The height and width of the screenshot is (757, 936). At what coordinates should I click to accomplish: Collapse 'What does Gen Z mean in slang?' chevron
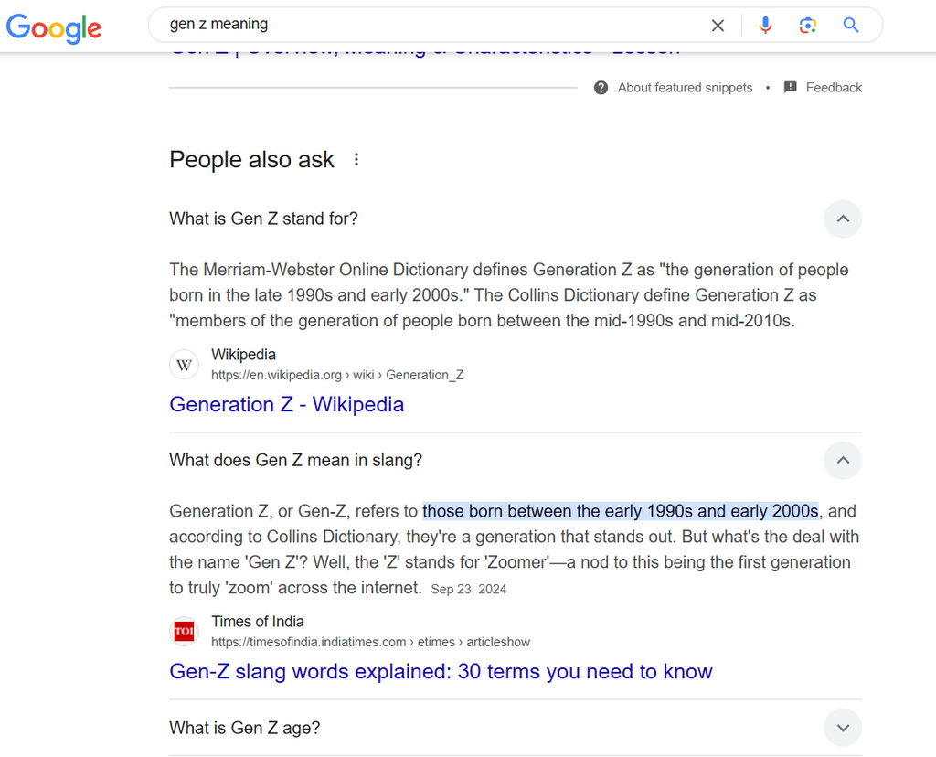point(842,460)
